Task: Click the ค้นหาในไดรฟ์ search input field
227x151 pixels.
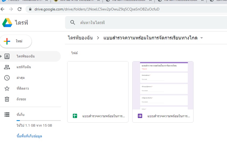Action: coord(150,23)
